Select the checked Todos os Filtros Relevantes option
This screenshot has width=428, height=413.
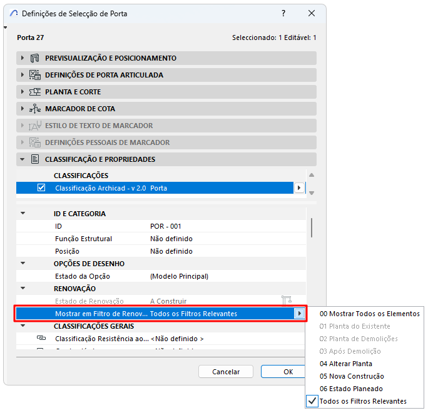pos(363,401)
